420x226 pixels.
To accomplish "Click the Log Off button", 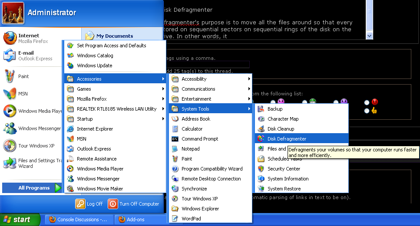I will point(89,203).
